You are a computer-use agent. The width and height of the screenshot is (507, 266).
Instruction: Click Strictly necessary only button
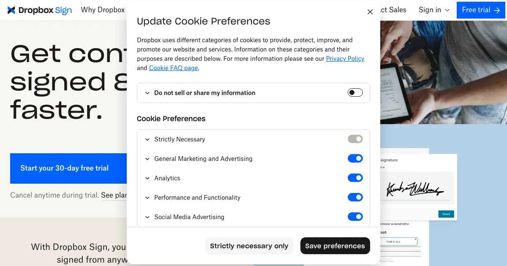click(249, 246)
